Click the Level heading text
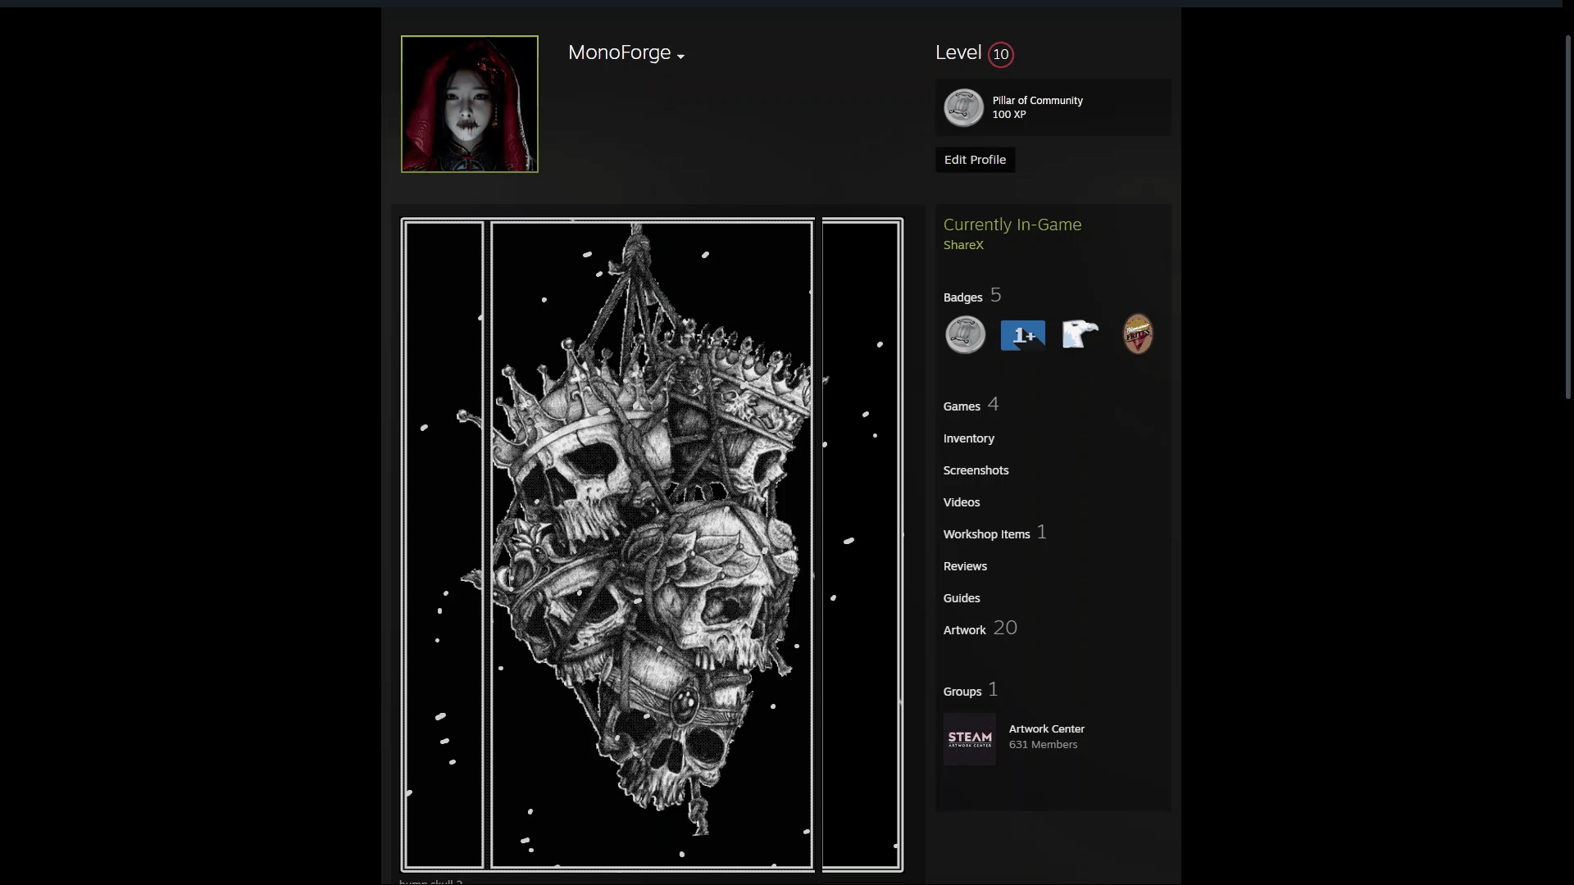The height and width of the screenshot is (885, 1574). click(958, 52)
